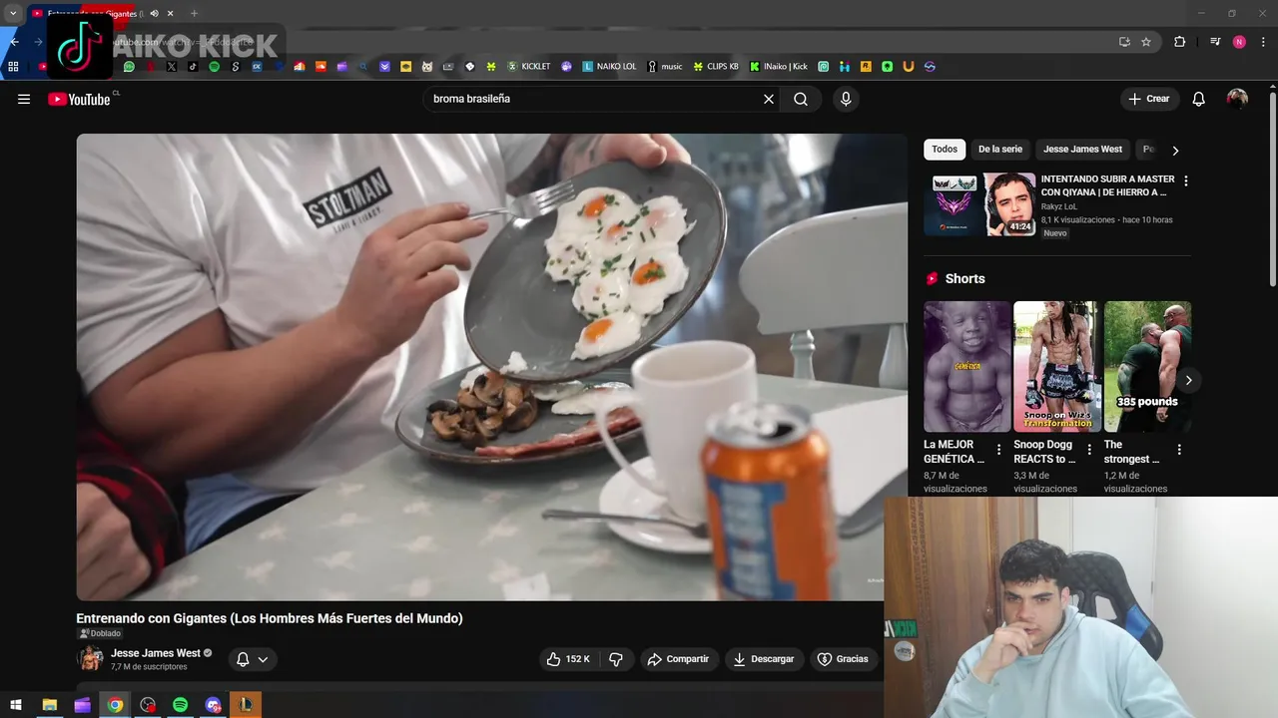Image resolution: width=1278 pixels, height=718 pixels.
Task: Open the Snoop Dogg REACTS short
Action: point(1056,366)
